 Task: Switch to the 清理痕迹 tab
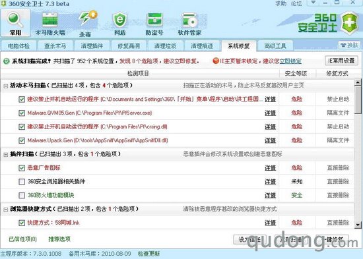tap(202, 45)
